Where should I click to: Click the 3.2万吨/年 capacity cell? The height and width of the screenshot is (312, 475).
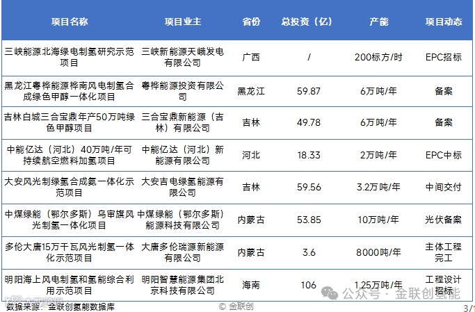pos(378,187)
